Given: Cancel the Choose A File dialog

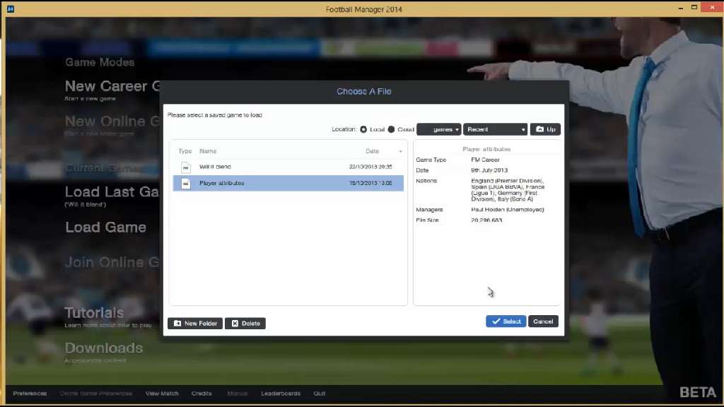Looking at the screenshot, I should [543, 322].
